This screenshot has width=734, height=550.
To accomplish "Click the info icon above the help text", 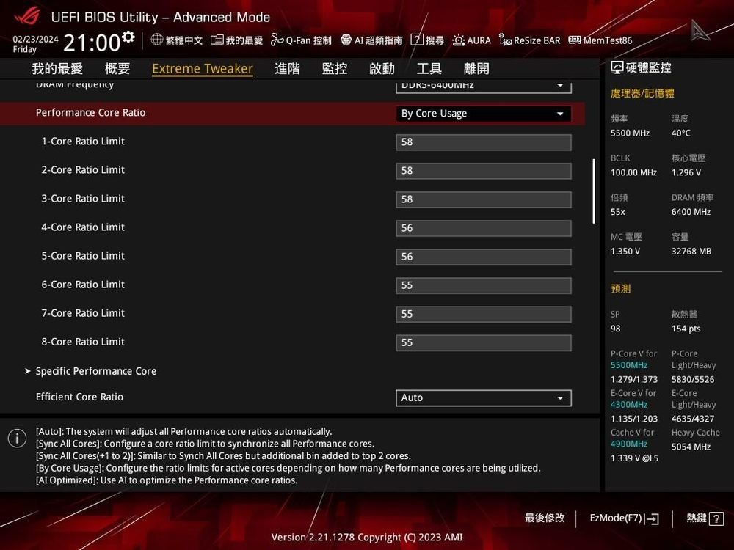I will pos(17,438).
